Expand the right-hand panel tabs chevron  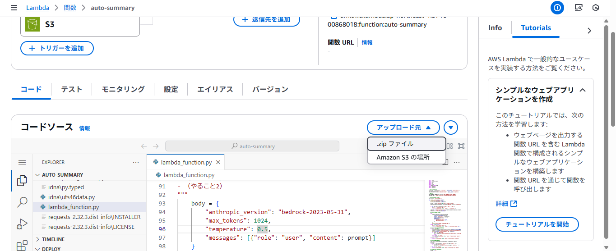pos(589,31)
